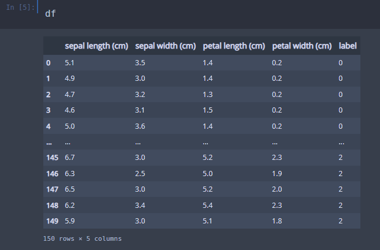Click the code cell containing df

pyautogui.click(x=208, y=13)
